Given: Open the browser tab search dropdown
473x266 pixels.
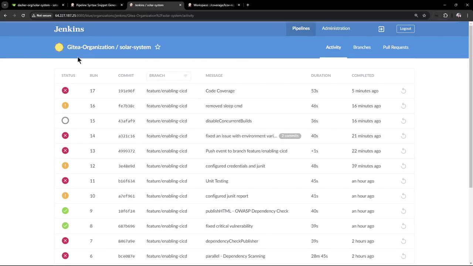Looking at the screenshot, I should coord(5,5).
